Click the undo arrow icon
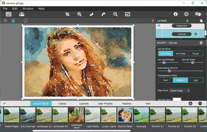 pyautogui.click(x=92, y=14)
